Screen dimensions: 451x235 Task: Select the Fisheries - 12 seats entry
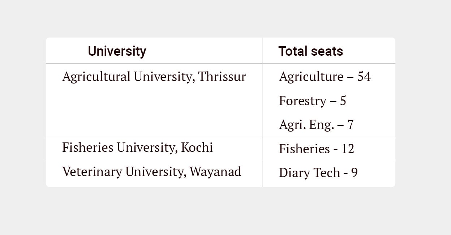(317, 149)
